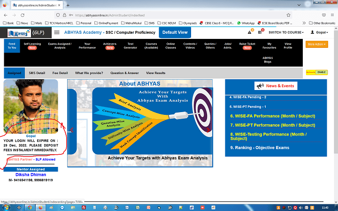Viewport: 338px width, 211px height.
Task: Click the WhatsApp bookmark icon
Action: 240,23
